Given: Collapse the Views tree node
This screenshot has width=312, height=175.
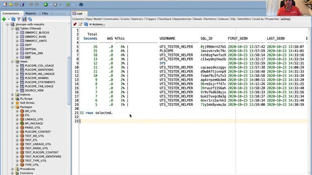Looking at the screenshot, I should click(x=12, y=62).
